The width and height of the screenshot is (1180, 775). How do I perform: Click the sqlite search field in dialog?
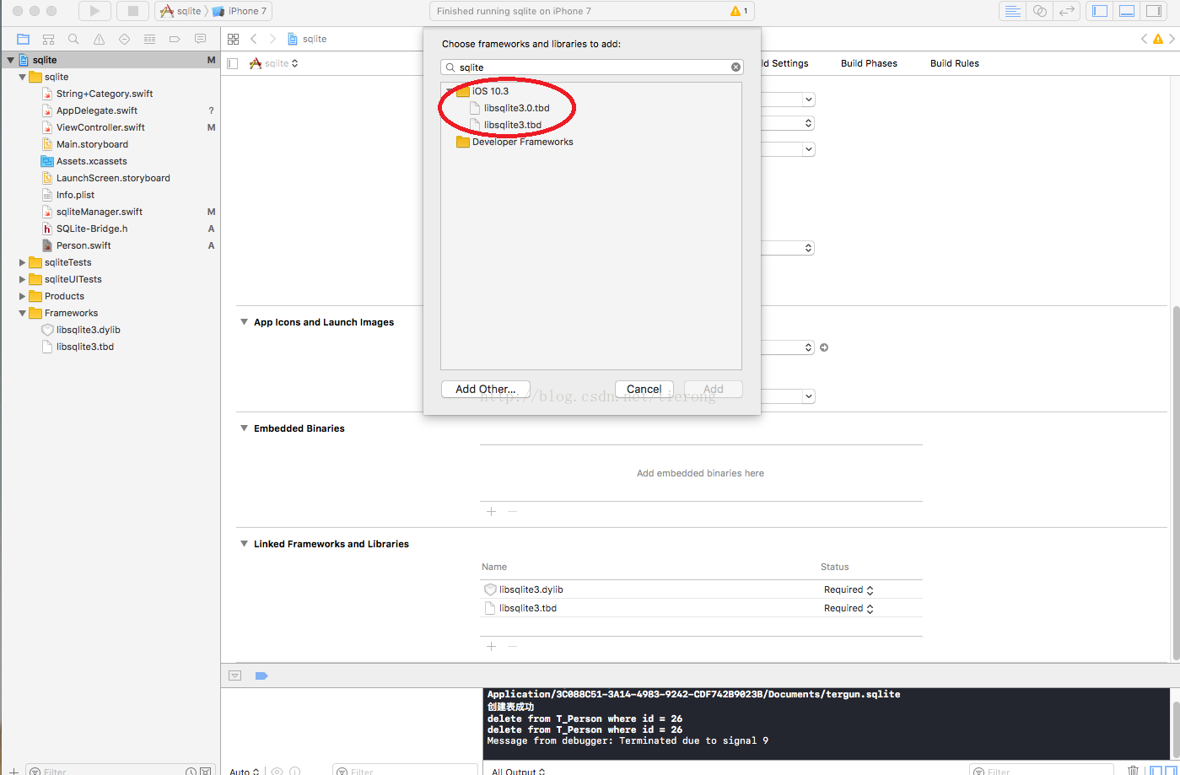point(592,67)
